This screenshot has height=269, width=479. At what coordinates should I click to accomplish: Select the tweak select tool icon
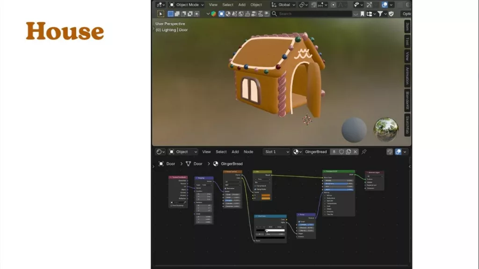160,14
